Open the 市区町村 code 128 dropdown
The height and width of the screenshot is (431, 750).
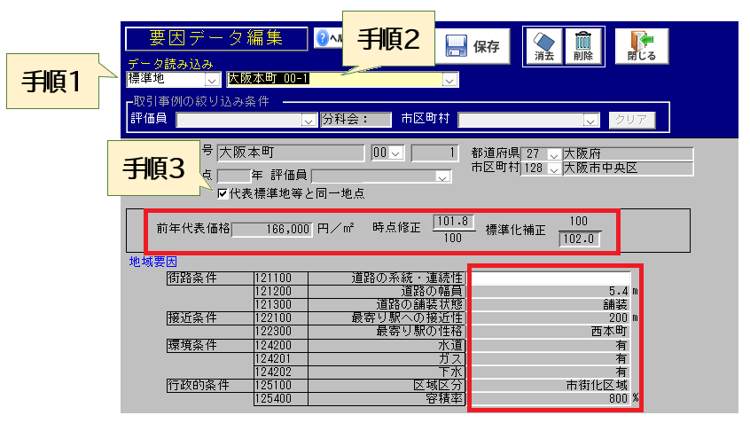pyautogui.click(x=554, y=168)
